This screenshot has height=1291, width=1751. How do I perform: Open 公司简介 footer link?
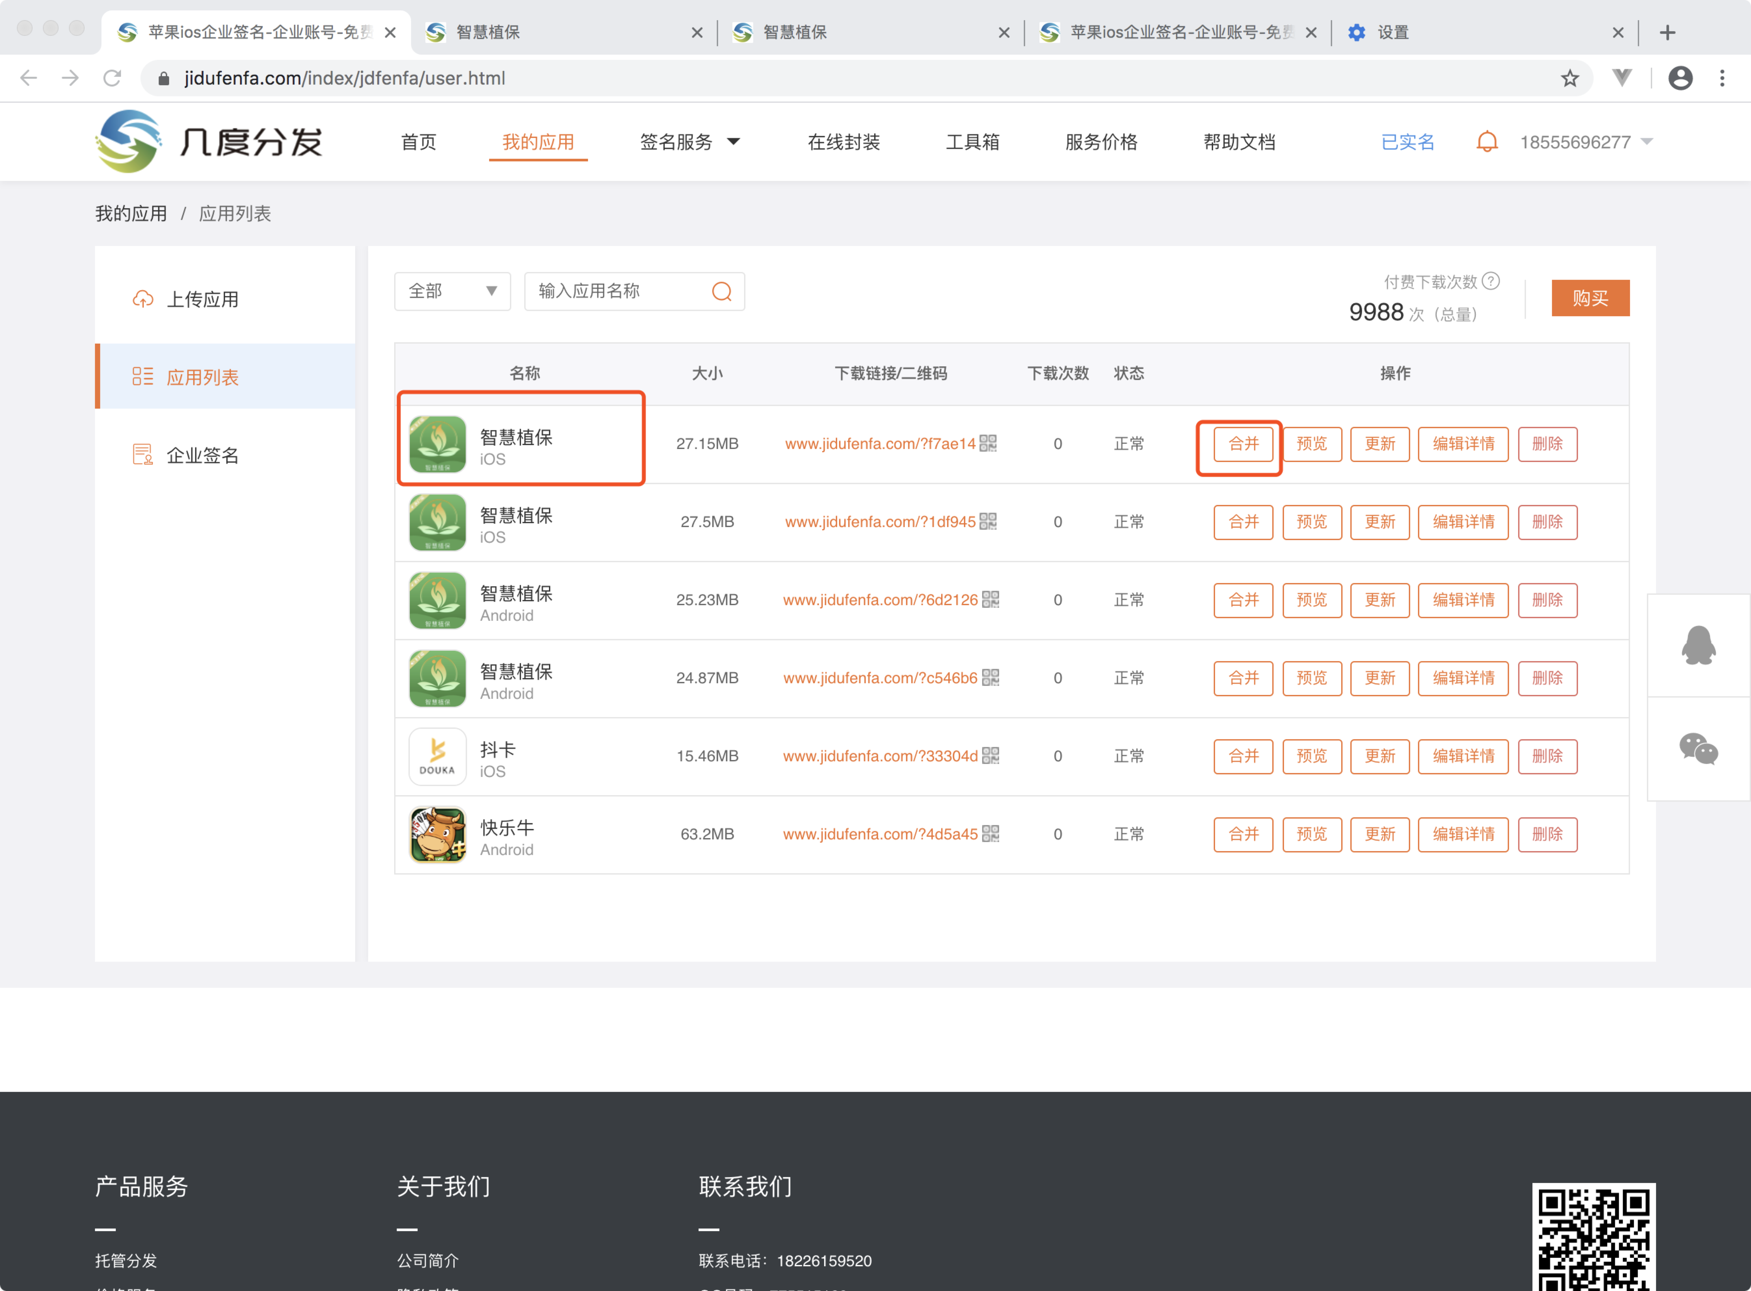(x=428, y=1260)
